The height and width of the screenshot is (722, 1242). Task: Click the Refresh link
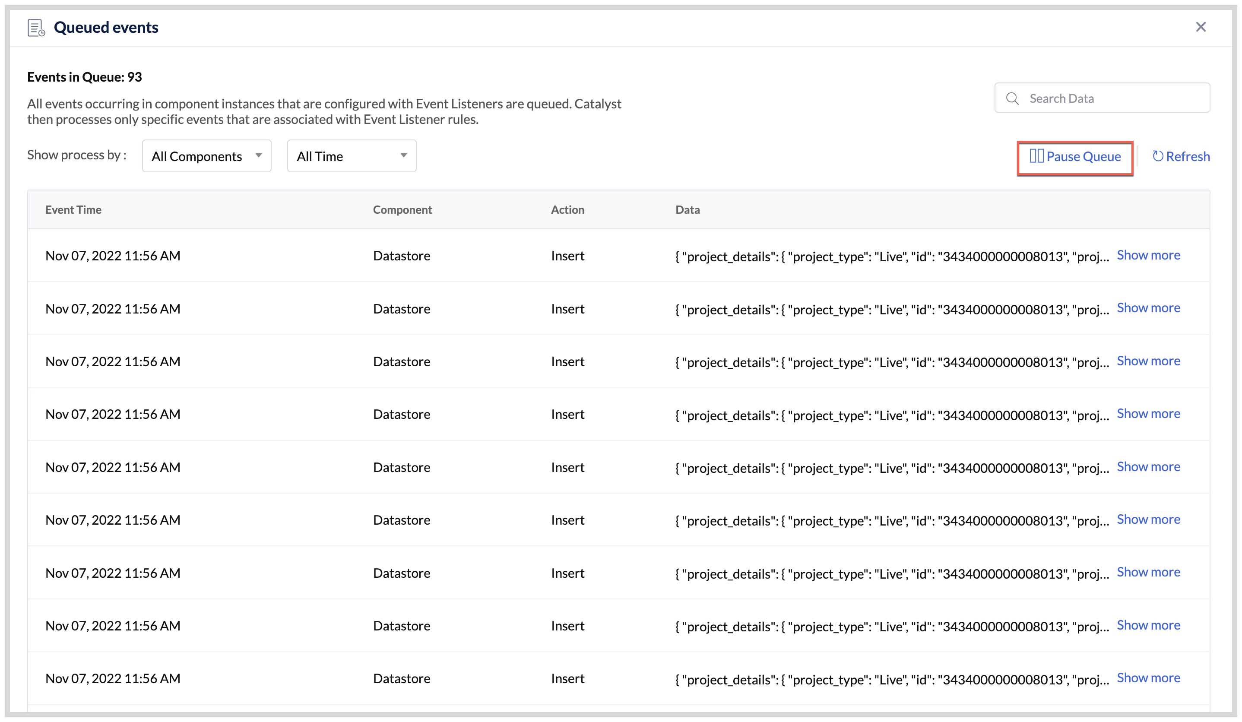(x=1187, y=156)
